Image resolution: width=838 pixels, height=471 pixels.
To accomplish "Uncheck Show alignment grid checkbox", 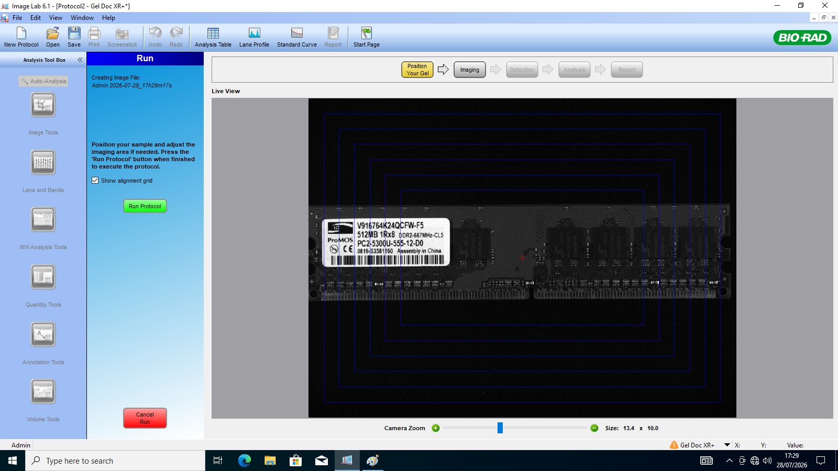I will [x=95, y=181].
